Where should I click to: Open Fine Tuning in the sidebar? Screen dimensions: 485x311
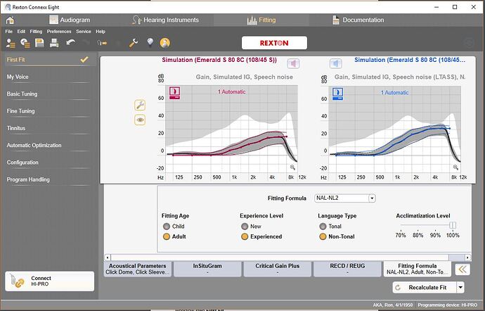point(48,111)
